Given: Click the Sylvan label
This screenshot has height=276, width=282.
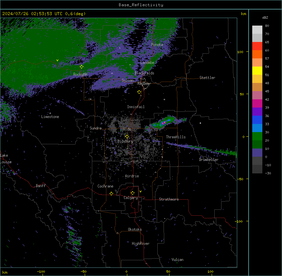Looking at the screenshot, I should [128, 80].
